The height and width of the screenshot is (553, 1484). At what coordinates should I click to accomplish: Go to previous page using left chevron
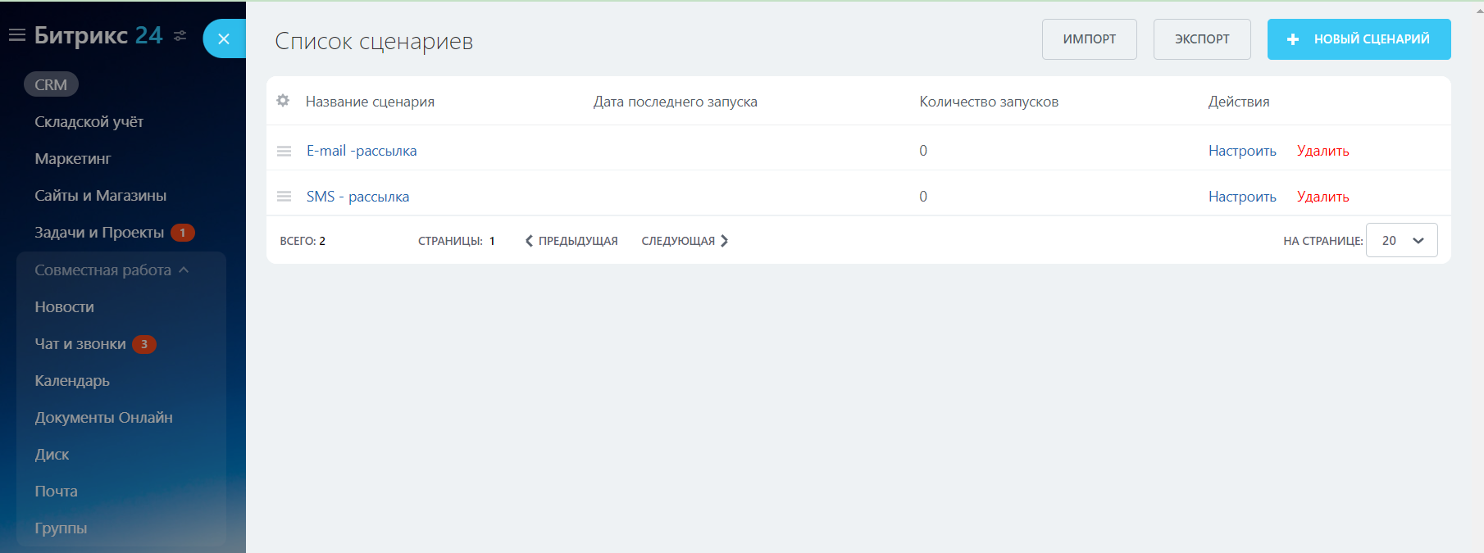(530, 241)
